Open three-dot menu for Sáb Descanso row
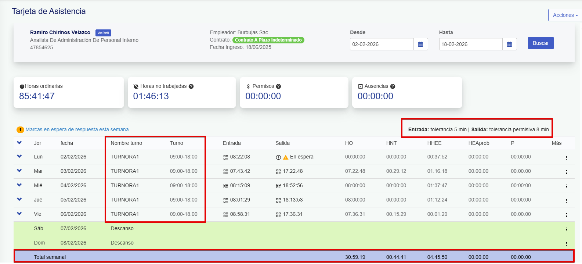 [x=566, y=229]
